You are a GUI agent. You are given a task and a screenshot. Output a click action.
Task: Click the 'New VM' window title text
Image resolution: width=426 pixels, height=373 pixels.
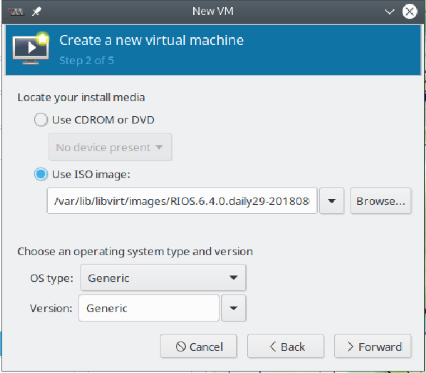213,11
